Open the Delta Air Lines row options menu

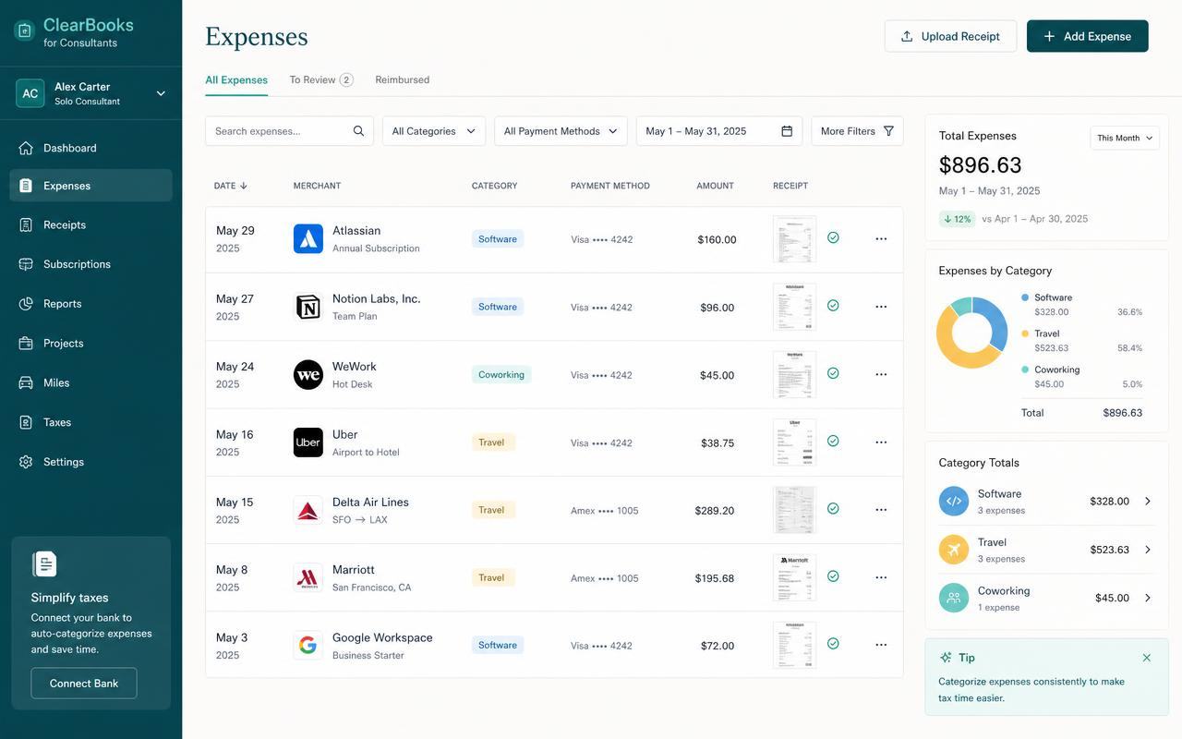881,509
